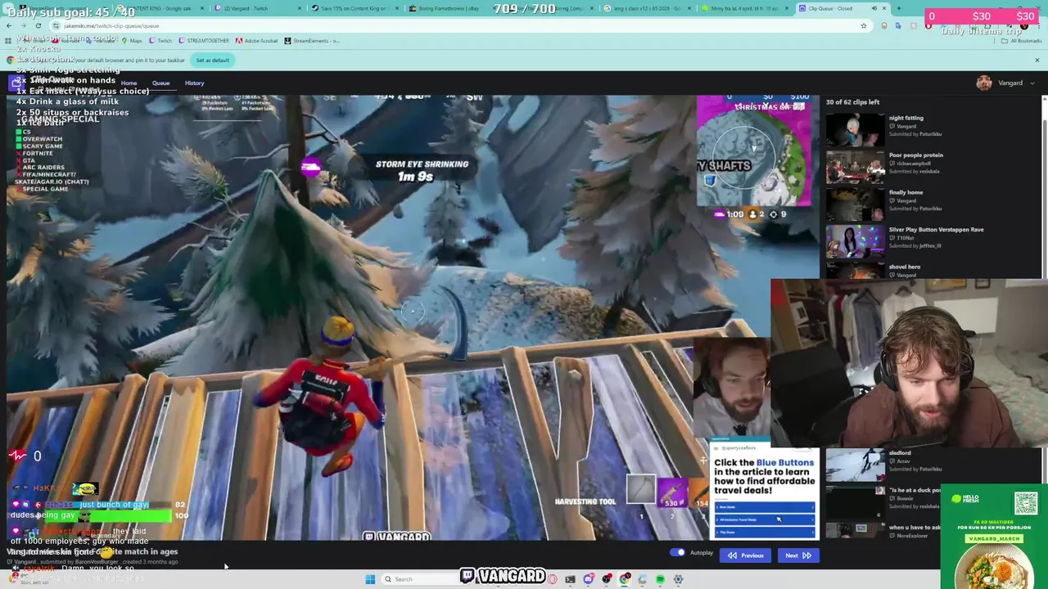This screenshot has height=589, width=1048.
Task: Open the All Bookmarks folder
Action: point(1022,40)
